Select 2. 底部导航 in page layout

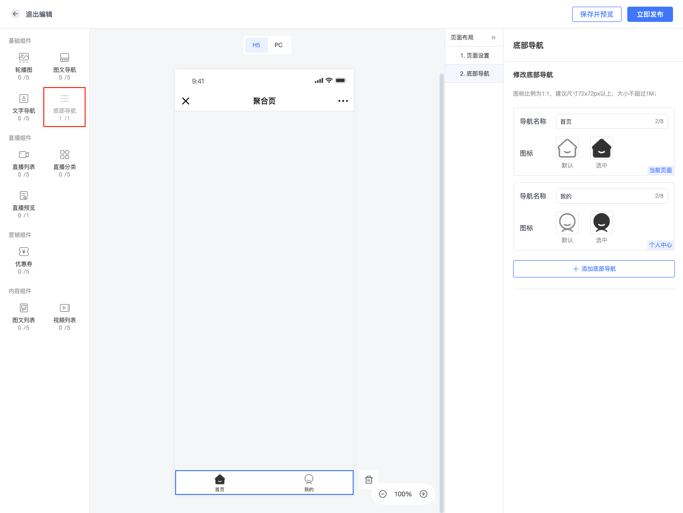tap(474, 74)
